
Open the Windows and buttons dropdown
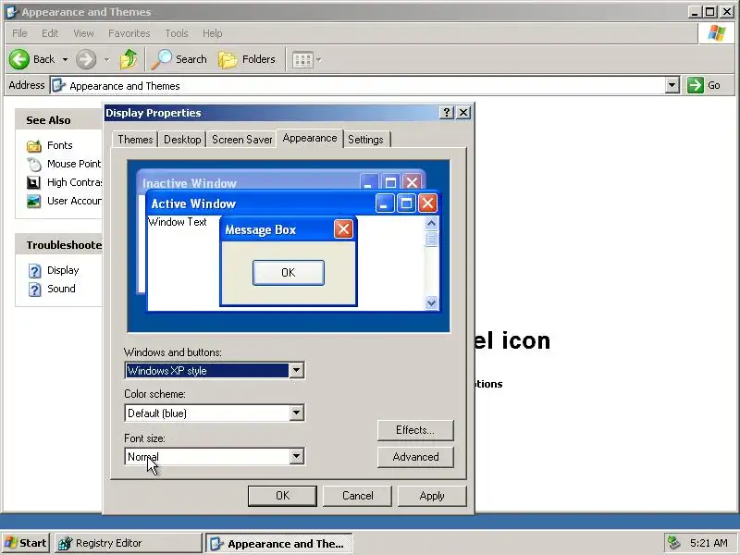[296, 370]
